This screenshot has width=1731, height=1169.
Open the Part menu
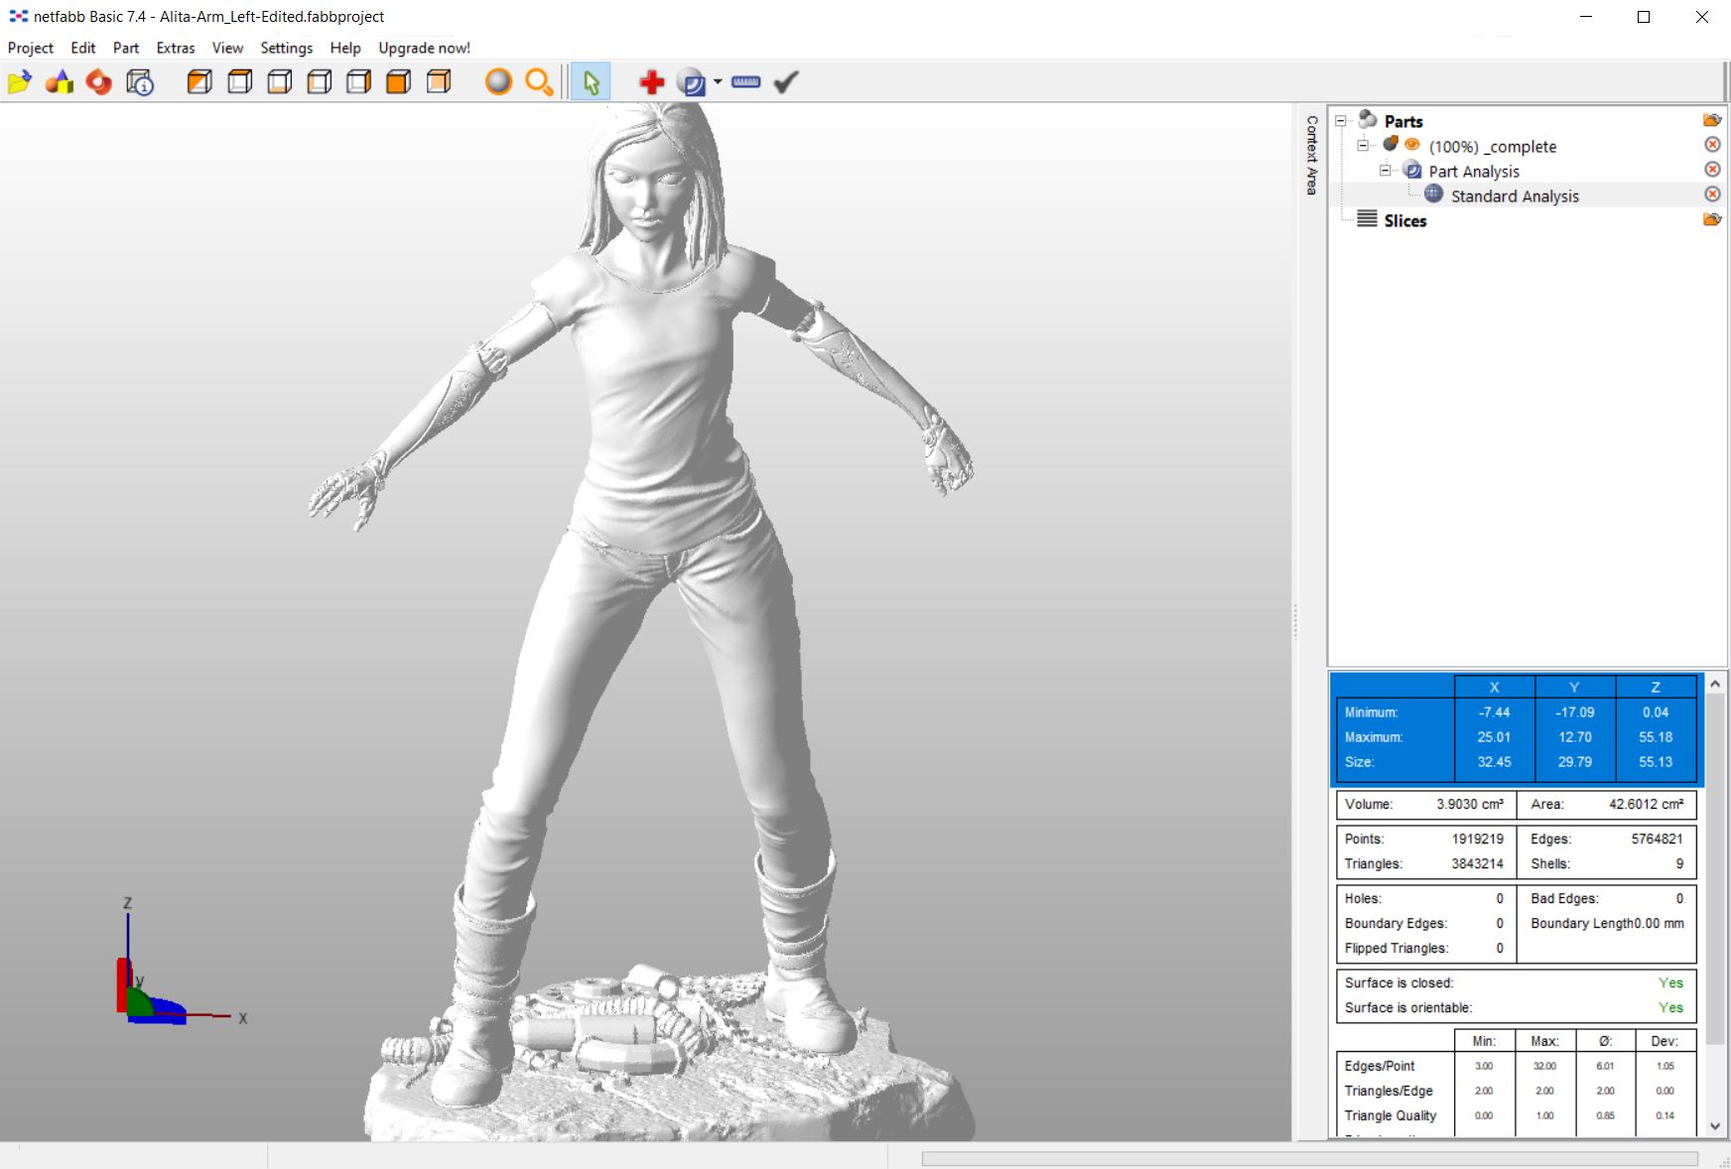[x=126, y=48]
